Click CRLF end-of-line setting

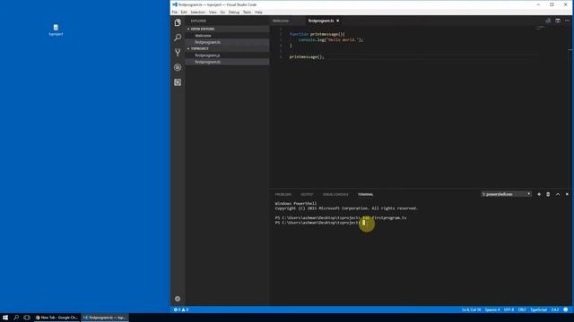coord(522,309)
